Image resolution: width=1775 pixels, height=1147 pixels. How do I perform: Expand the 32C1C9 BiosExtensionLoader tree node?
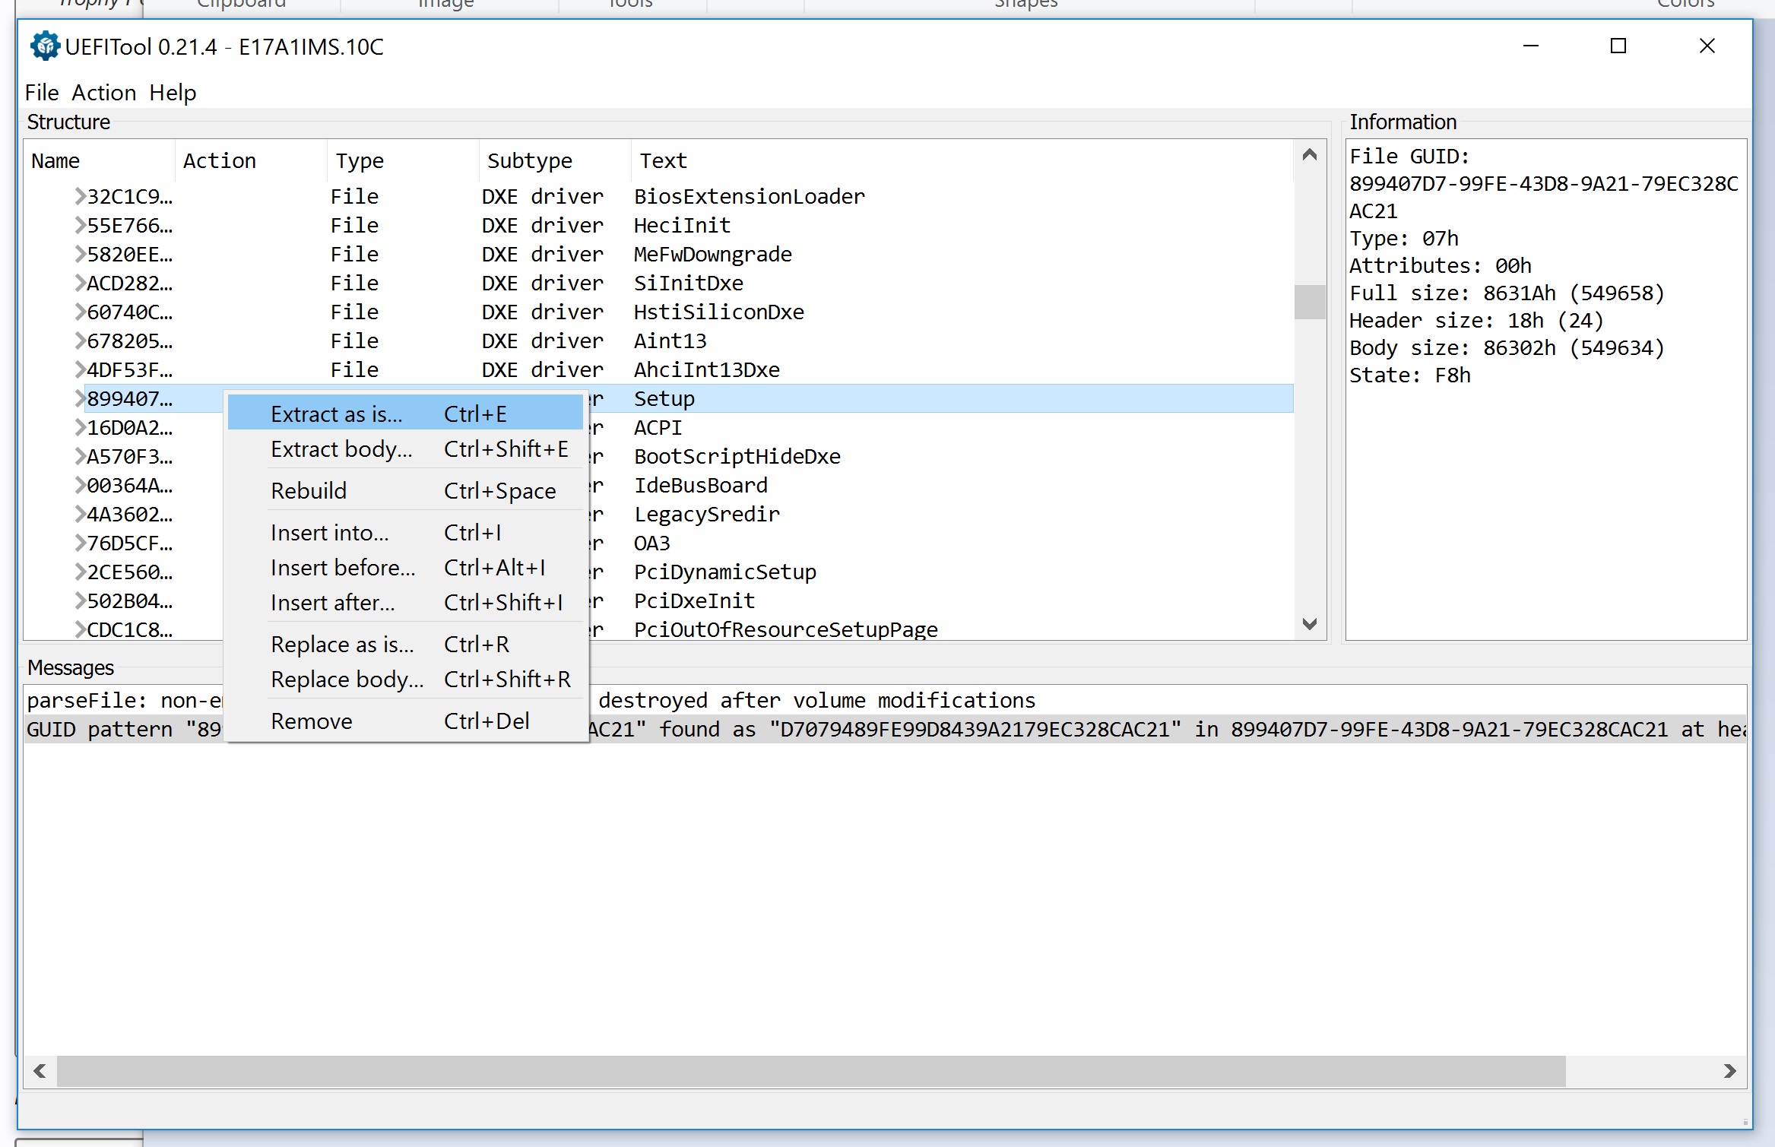79,197
